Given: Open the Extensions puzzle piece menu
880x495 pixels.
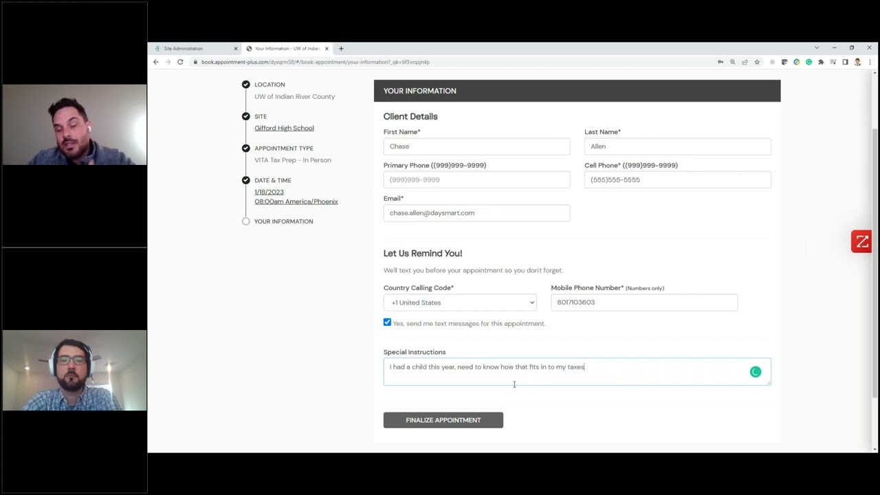Looking at the screenshot, I should pos(821,62).
